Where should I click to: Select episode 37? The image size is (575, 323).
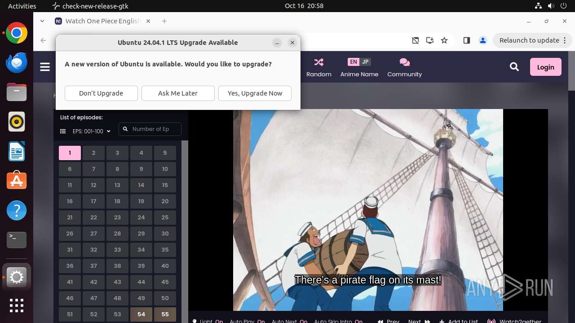[93, 266]
